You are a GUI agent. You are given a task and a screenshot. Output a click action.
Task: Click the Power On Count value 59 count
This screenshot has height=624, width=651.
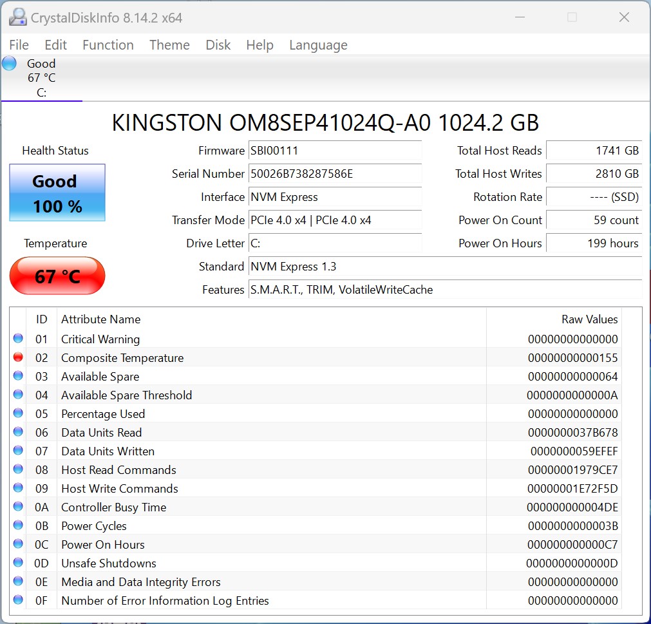pos(594,220)
